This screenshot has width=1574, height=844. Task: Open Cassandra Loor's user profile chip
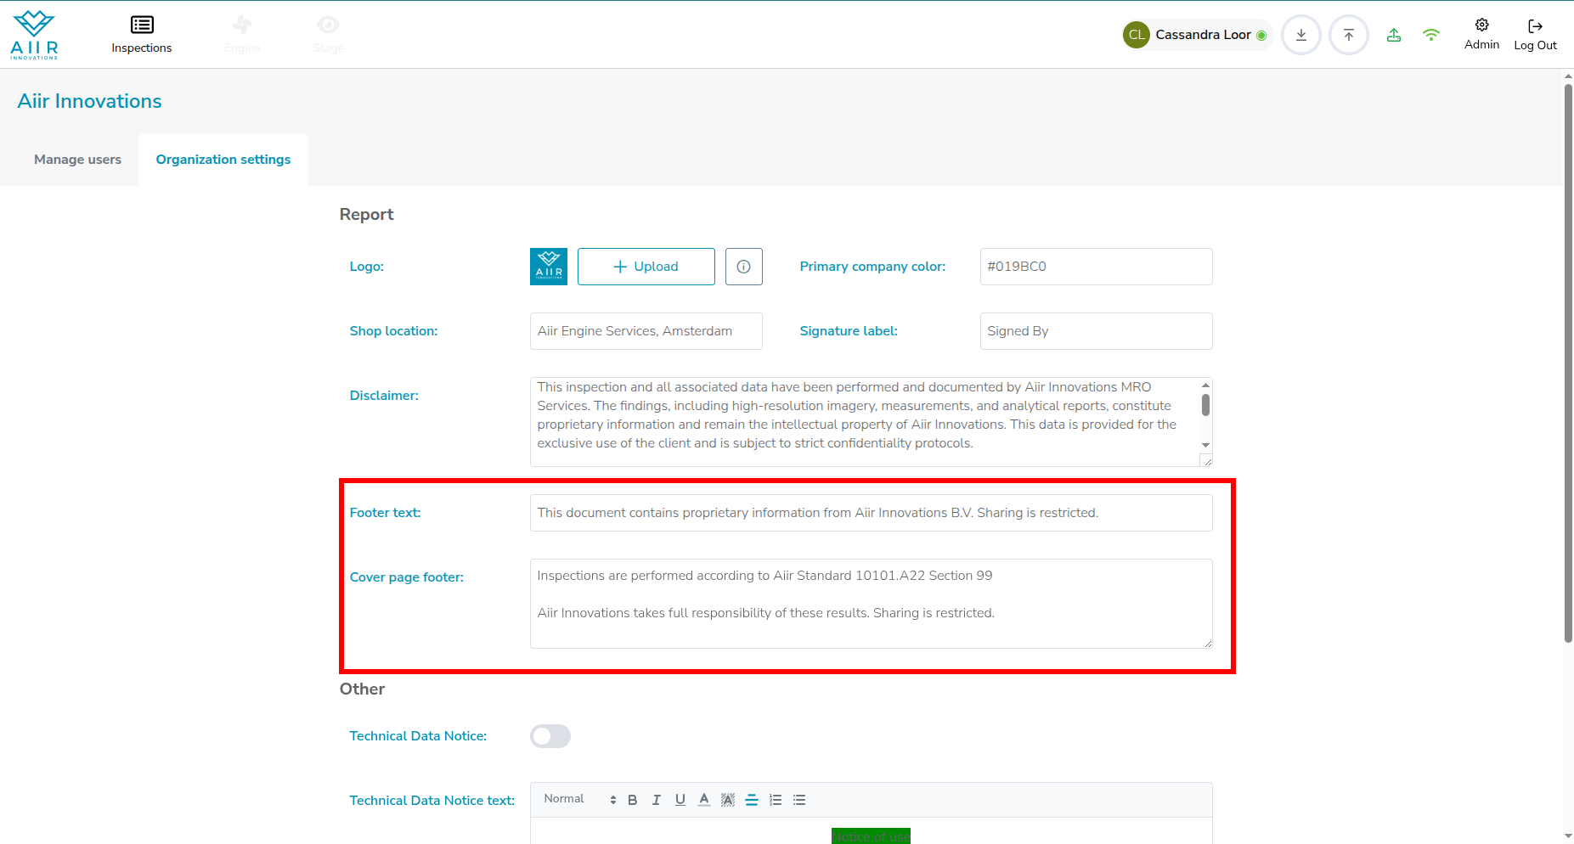pos(1196,35)
